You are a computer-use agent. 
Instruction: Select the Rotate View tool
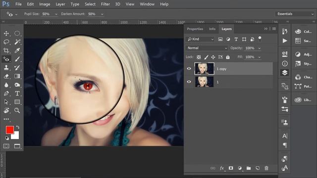pyautogui.click(x=6, y=110)
